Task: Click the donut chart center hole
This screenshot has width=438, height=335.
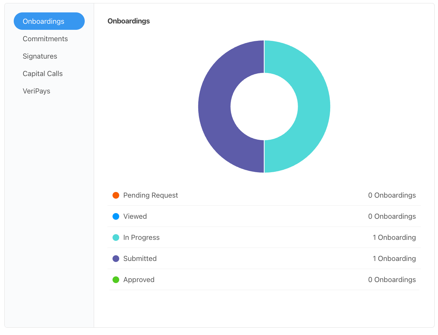Action: [264, 106]
